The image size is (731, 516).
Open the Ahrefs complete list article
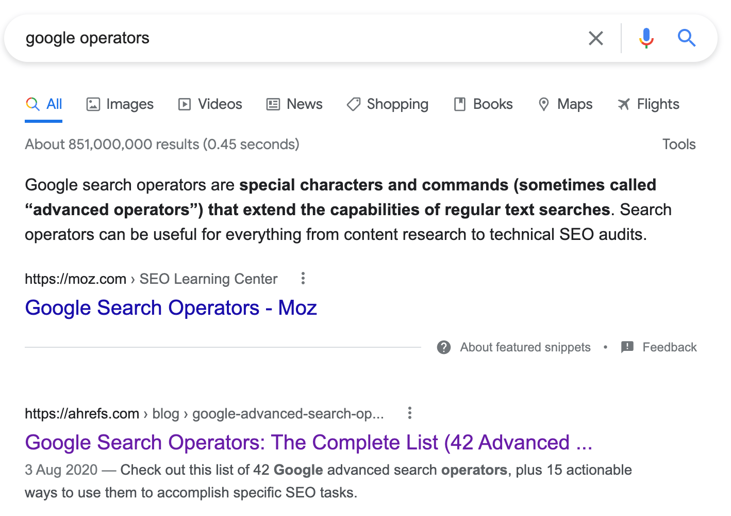[309, 442]
